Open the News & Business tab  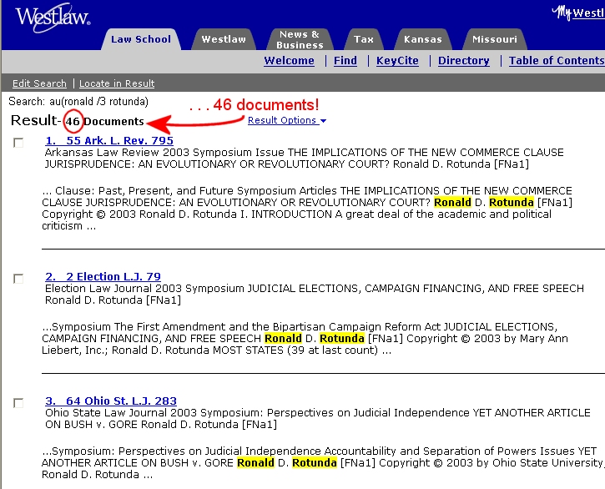[300, 39]
